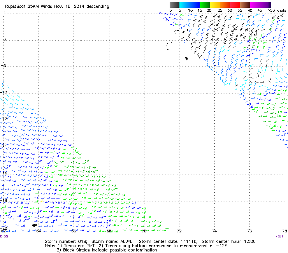
Task: Click the 'Storm name: ADJALI' text
Action: (113, 241)
